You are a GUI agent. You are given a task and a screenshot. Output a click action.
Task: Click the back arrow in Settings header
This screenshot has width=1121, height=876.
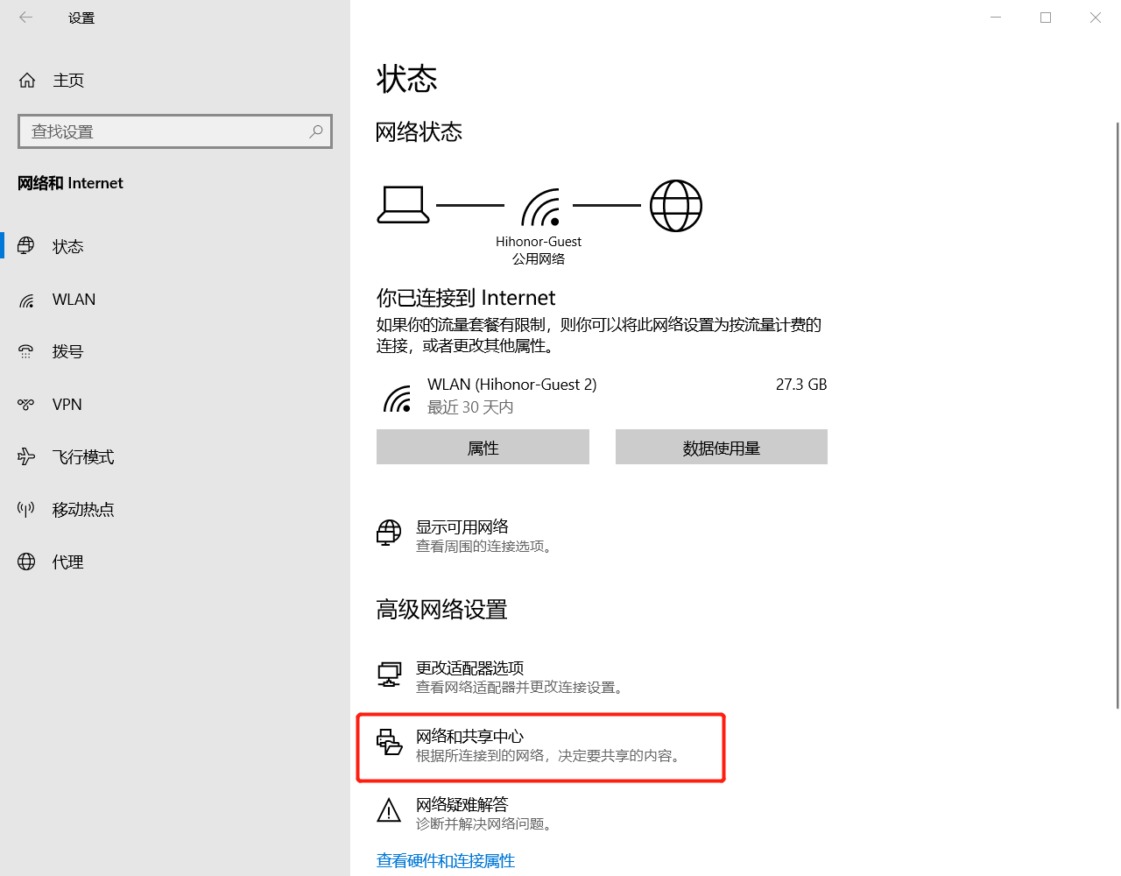26,18
